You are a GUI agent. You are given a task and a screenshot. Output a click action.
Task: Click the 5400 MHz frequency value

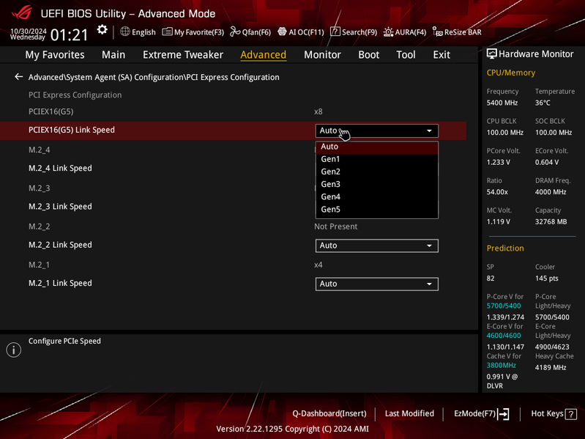click(x=502, y=103)
